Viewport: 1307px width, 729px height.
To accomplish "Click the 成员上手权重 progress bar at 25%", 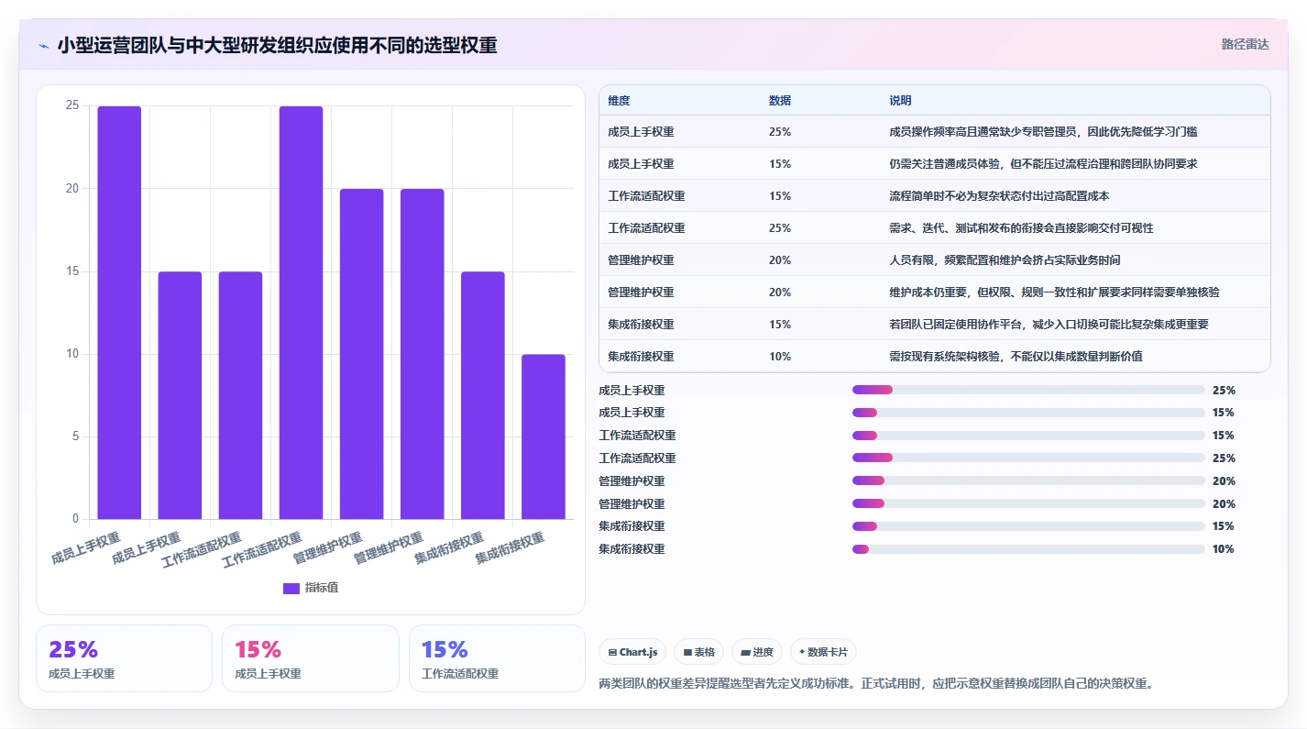I will tap(1028, 390).
